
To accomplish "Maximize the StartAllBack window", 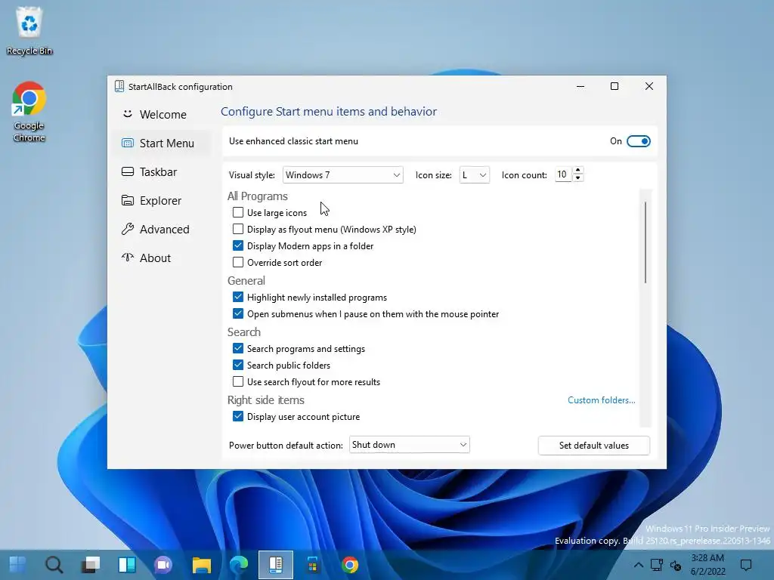I will coord(615,86).
